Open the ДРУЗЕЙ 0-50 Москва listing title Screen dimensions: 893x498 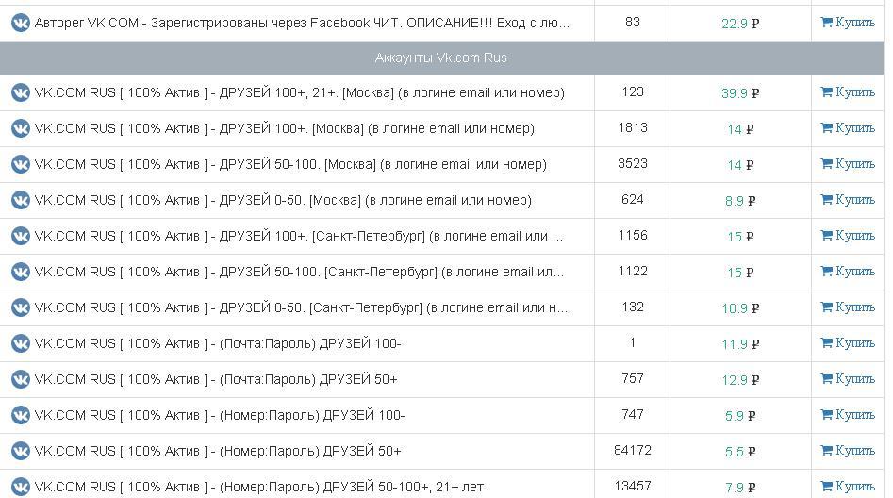pyautogui.click(x=283, y=200)
